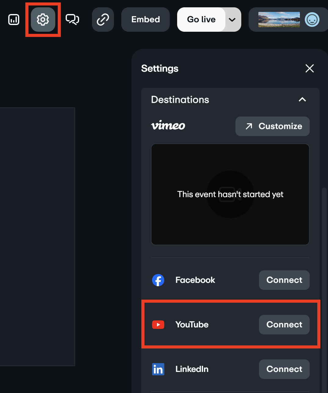Click the Facebook logo icon
Image resolution: width=328 pixels, height=393 pixels.
click(158, 280)
